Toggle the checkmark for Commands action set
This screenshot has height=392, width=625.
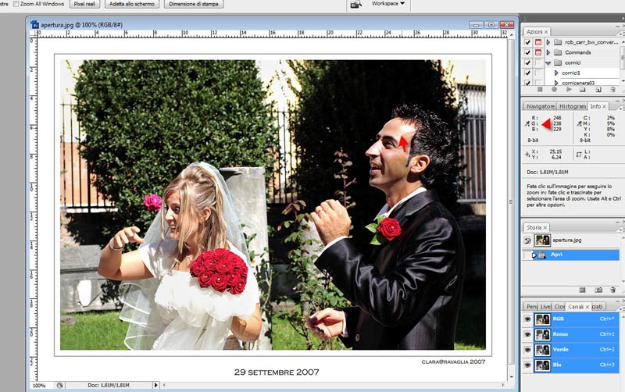528,52
